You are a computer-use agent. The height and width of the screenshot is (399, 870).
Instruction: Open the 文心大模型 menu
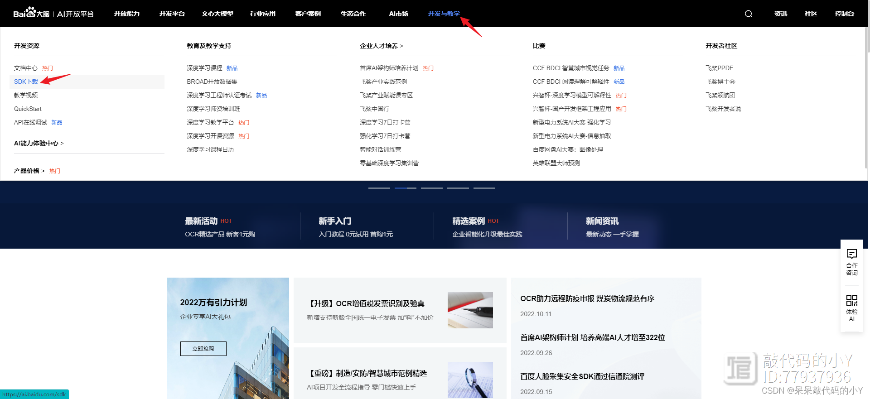[217, 14]
